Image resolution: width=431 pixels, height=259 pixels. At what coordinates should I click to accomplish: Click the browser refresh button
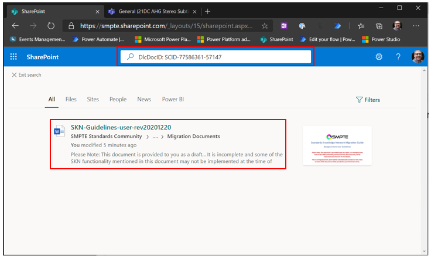click(x=51, y=26)
